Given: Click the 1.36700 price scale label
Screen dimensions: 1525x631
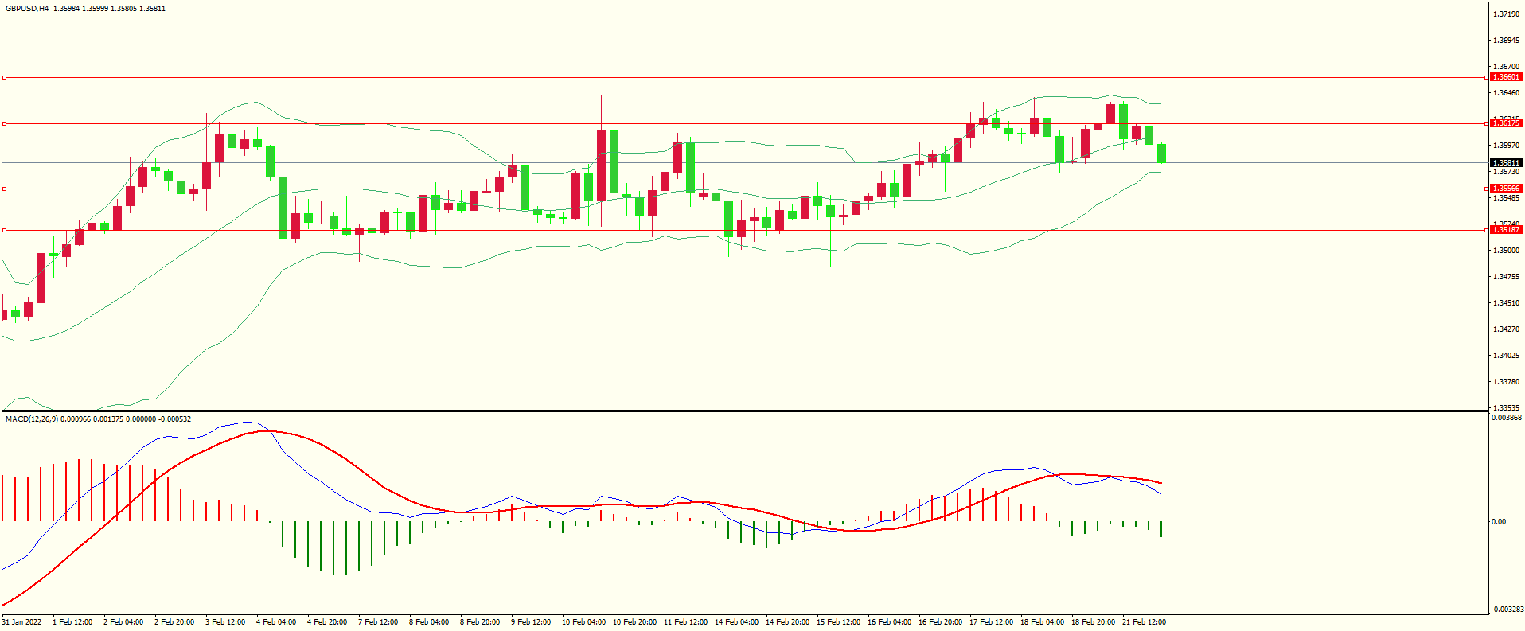Looking at the screenshot, I should [1506, 67].
